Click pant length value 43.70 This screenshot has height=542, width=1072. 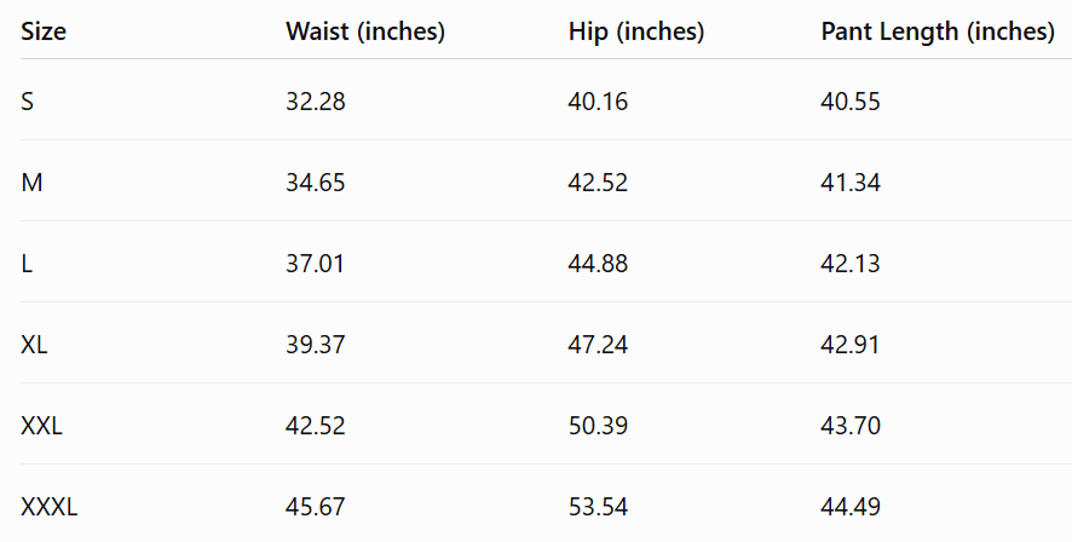(x=850, y=426)
